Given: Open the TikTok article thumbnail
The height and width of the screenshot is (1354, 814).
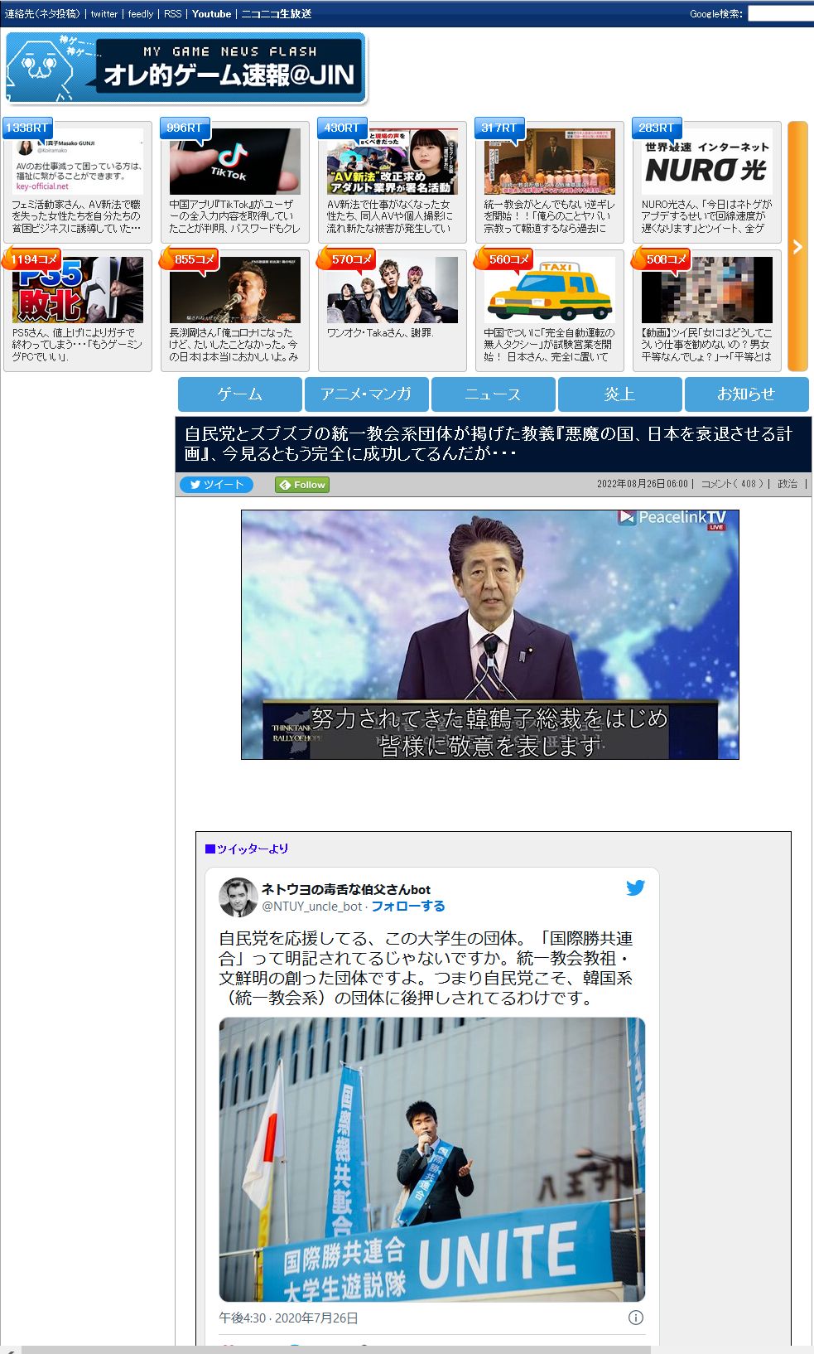Looking at the screenshot, I should coord(234,162).
